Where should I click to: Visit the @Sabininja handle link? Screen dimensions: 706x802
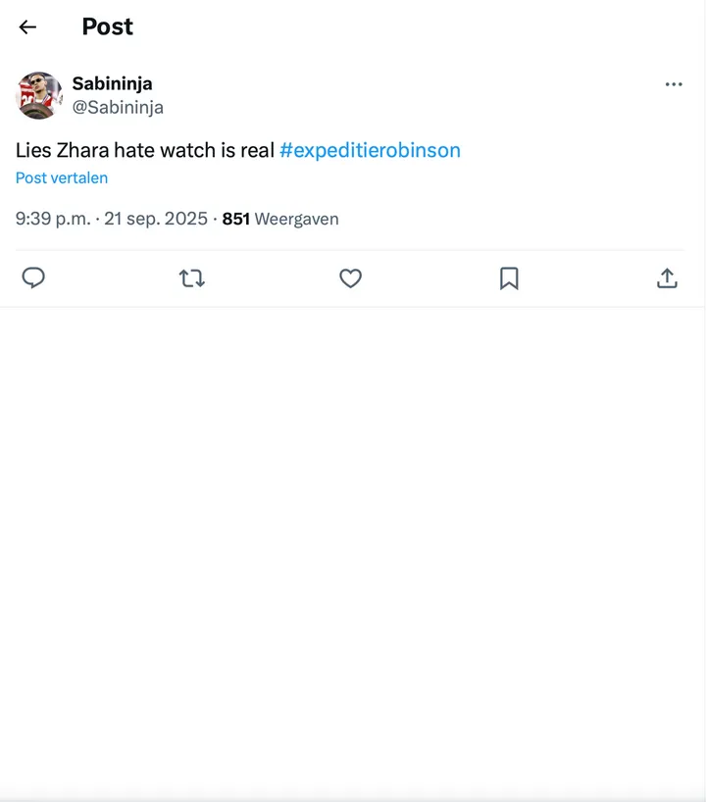[x=118, y=107]
